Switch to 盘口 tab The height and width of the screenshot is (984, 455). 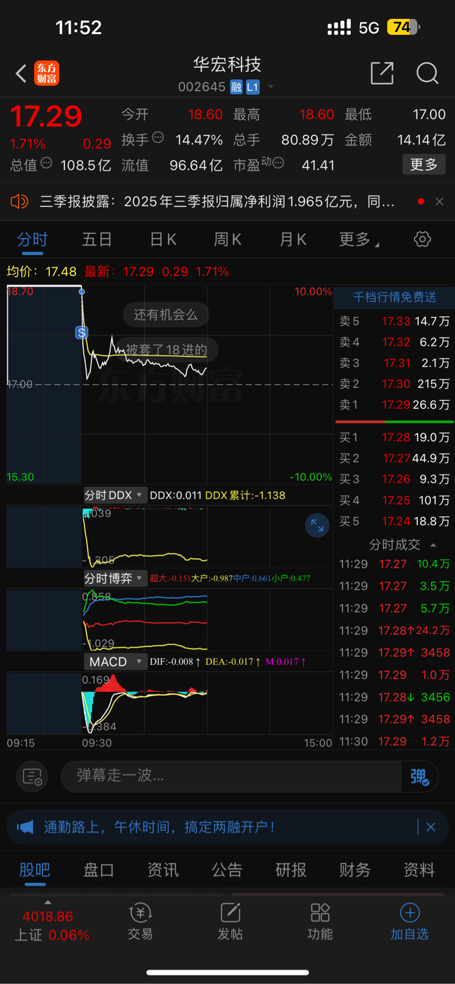(98, 870)
